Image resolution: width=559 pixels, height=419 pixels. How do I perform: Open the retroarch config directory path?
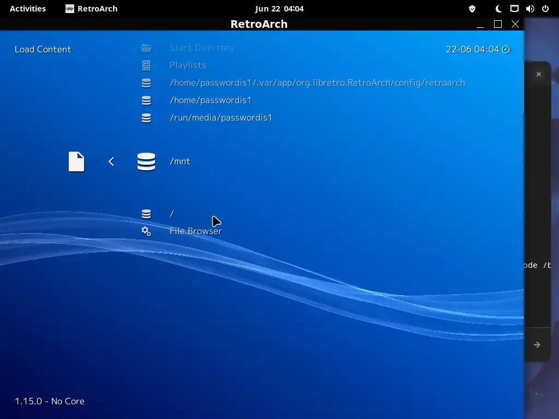coord(317,83)
